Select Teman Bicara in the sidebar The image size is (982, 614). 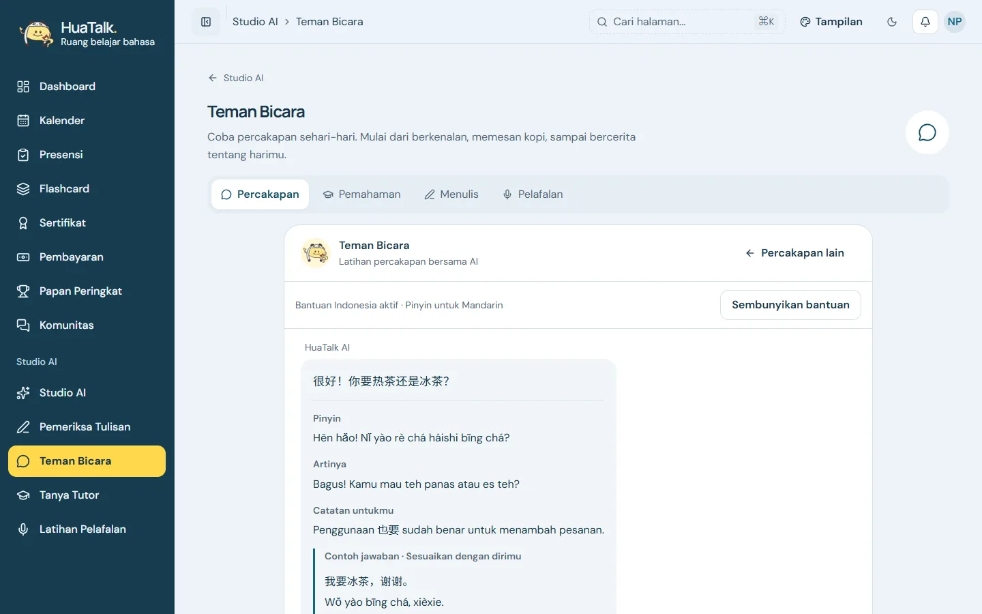tap(87, 461)
